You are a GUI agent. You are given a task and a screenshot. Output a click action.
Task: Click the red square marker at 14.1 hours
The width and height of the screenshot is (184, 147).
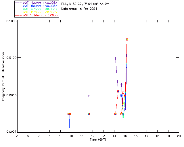pos(115,114)
